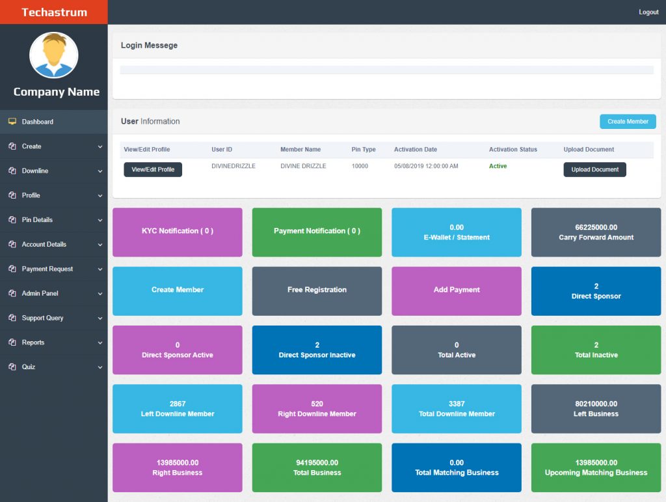Expand the Admin Panel chevron arrow
This screenshot has height=502, width=666.
[100, 294]
